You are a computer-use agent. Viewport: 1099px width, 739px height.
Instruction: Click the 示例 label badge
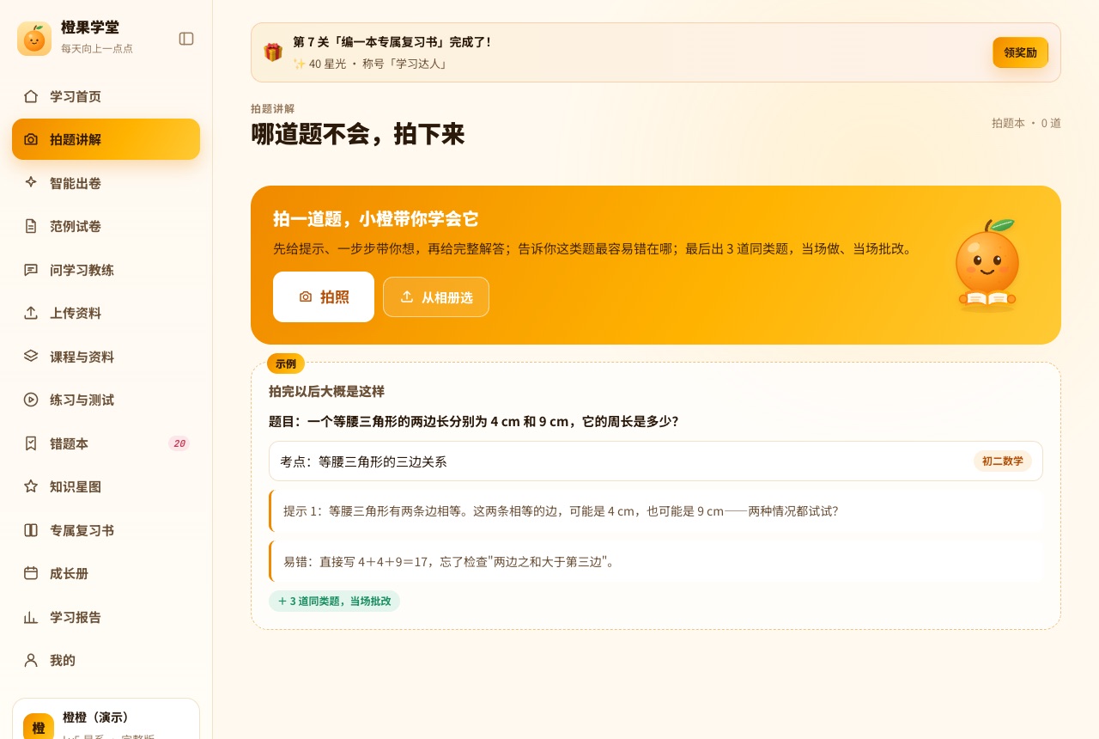[286, 363]
